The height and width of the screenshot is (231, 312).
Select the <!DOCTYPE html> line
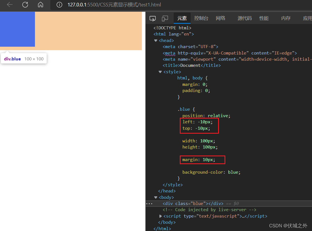pos(172,28)
